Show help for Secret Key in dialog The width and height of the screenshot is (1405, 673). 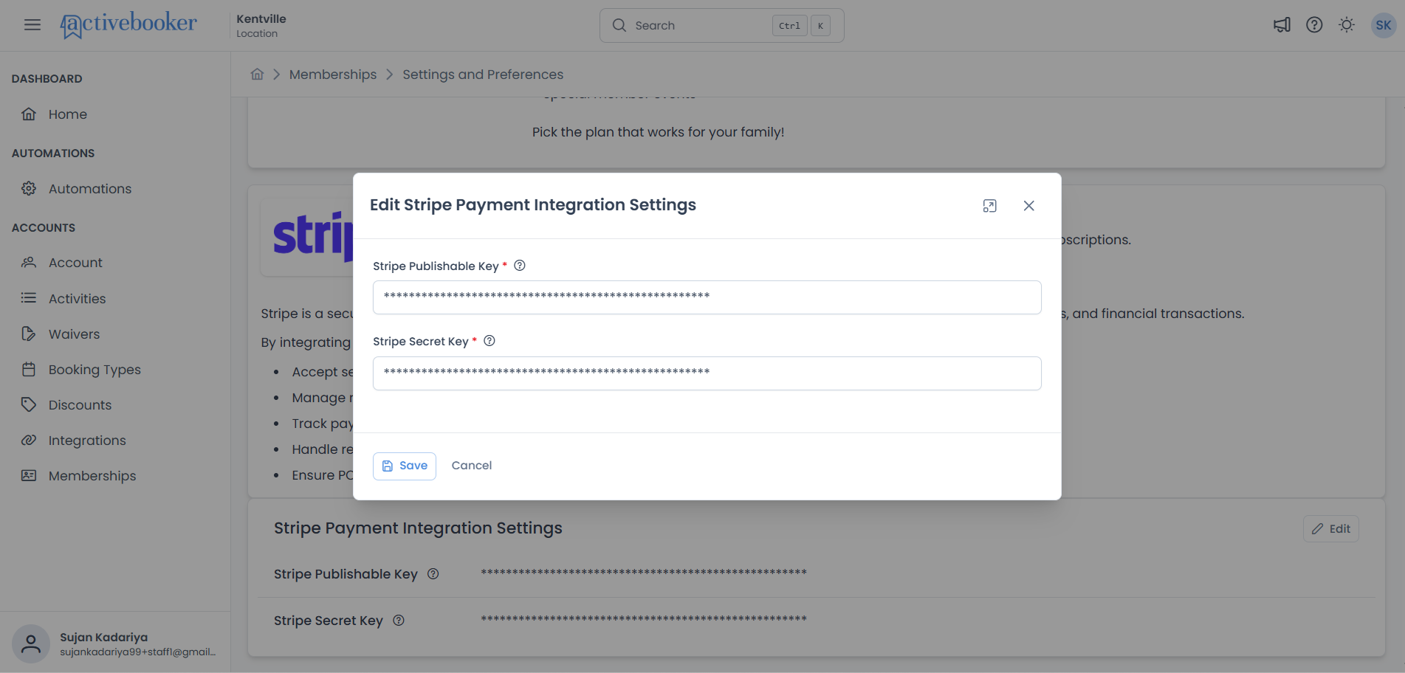pos(489,341)
